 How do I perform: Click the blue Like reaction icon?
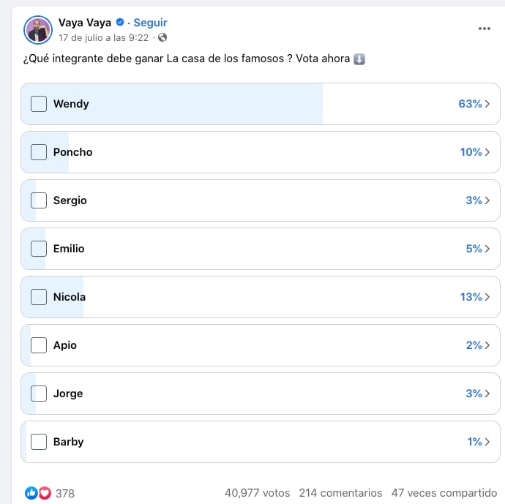(31, 493)
